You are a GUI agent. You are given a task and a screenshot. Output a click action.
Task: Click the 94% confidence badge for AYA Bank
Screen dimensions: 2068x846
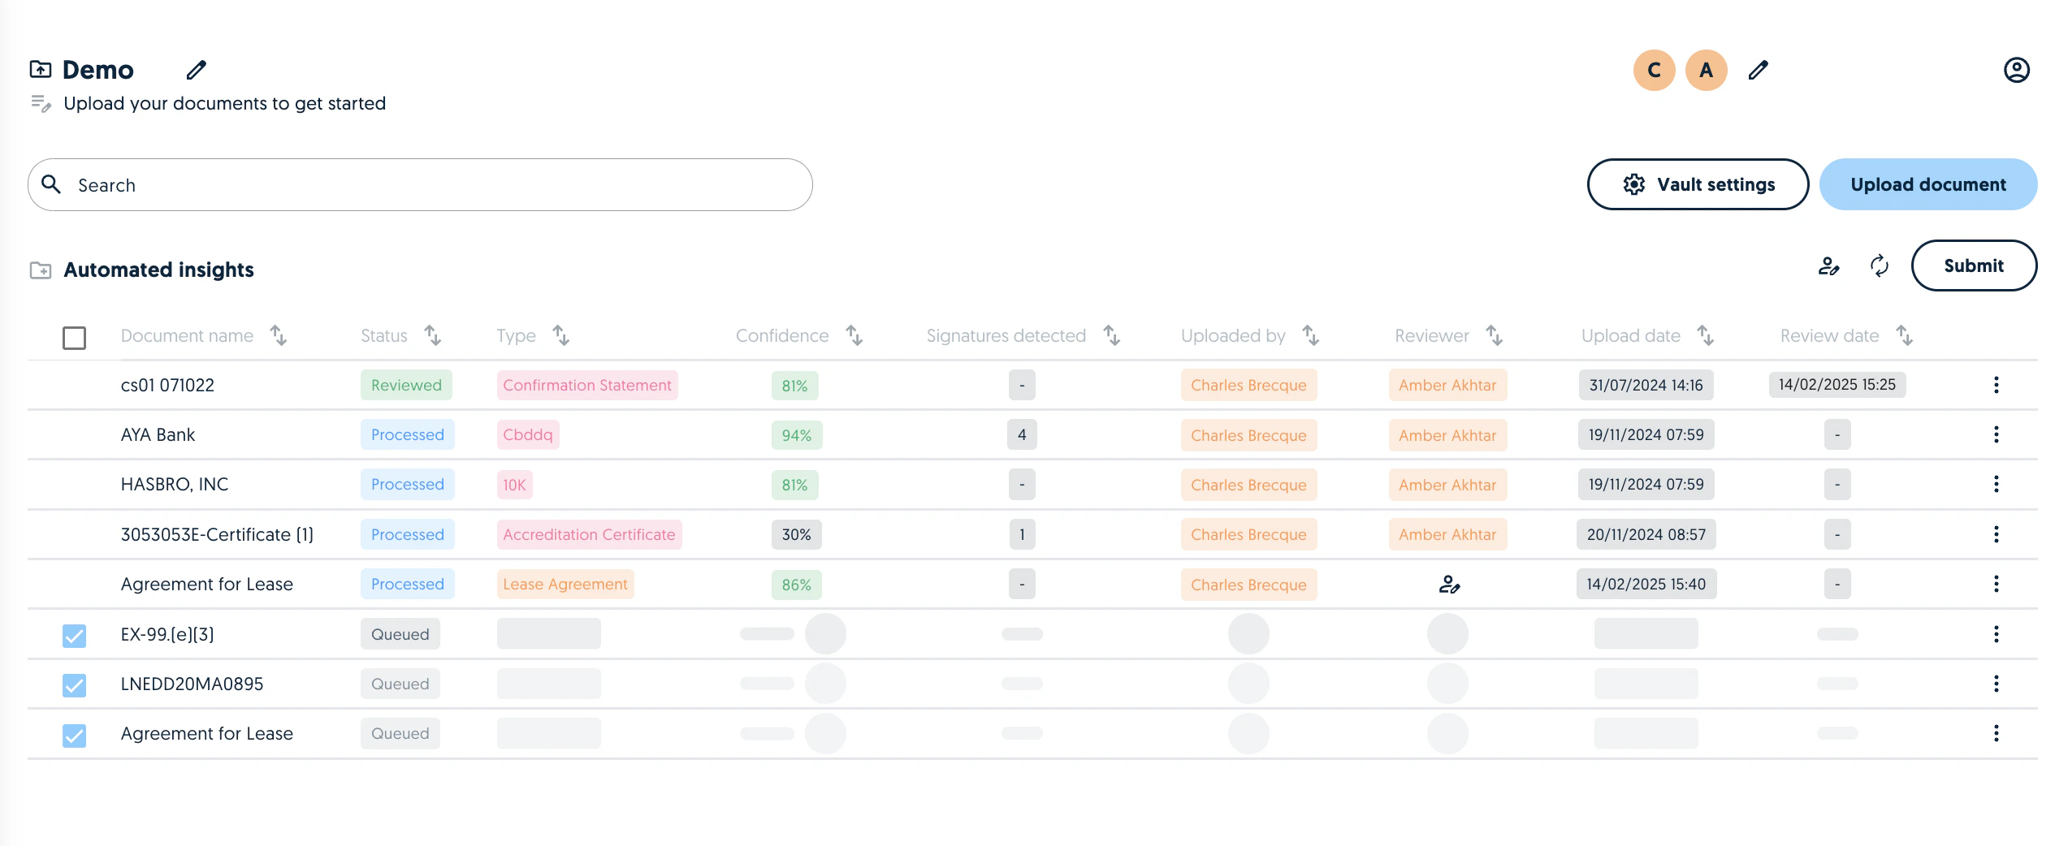point(796,435)
